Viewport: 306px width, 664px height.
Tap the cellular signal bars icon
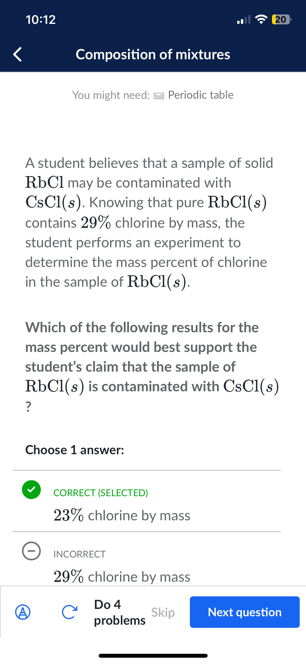pos(243,20)
